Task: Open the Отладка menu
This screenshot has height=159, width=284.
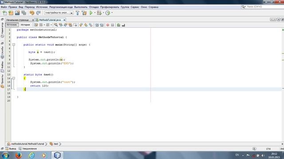Action: pyautogui.click(x=94, y=7)
